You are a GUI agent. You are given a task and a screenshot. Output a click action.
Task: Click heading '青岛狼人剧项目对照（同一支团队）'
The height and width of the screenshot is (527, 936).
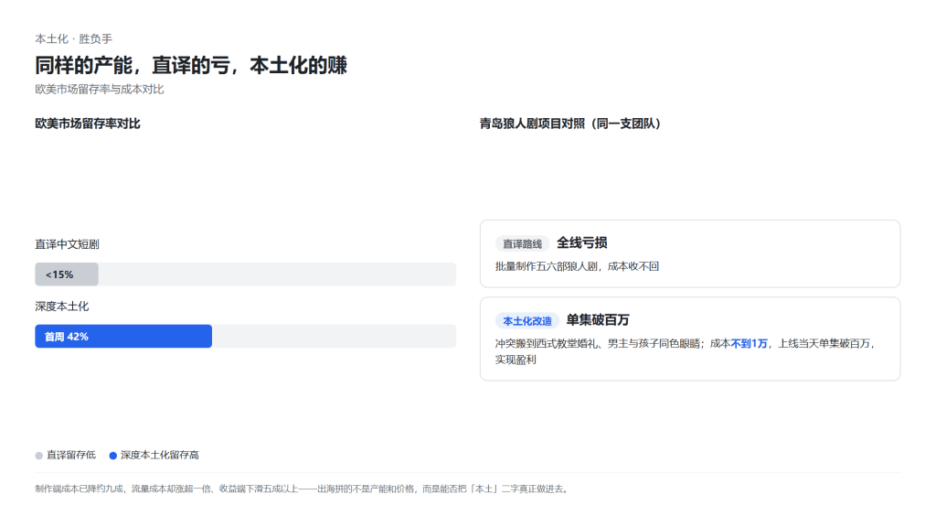click(570, 124)
